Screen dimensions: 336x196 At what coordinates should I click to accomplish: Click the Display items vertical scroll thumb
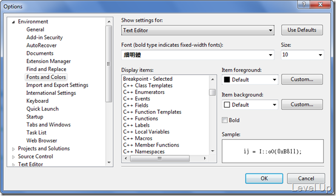[212, 92]
